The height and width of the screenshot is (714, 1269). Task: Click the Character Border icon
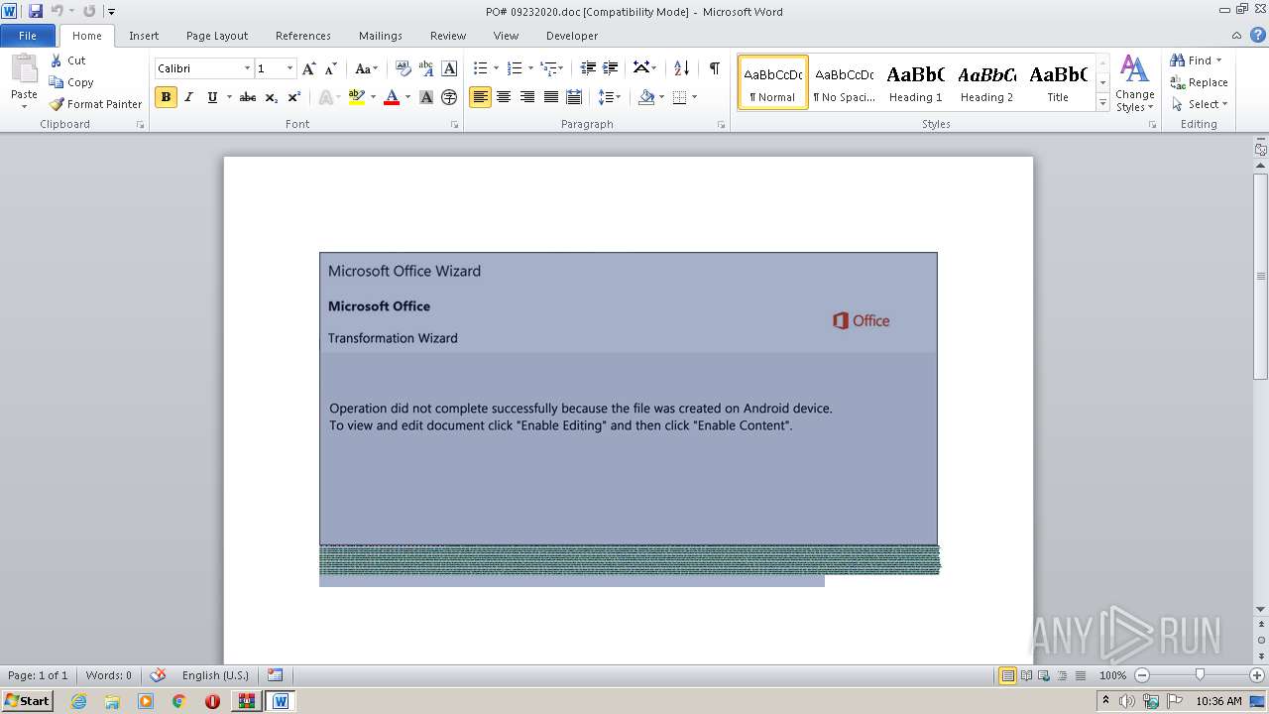click(449, 68)
